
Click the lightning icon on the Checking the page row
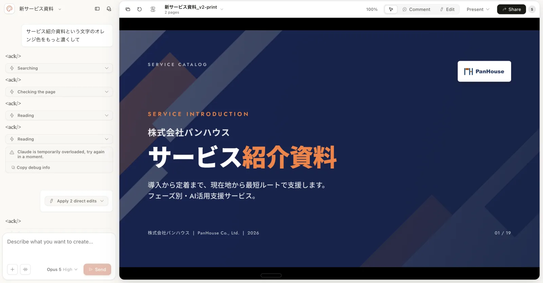click(x=12, y=92)
